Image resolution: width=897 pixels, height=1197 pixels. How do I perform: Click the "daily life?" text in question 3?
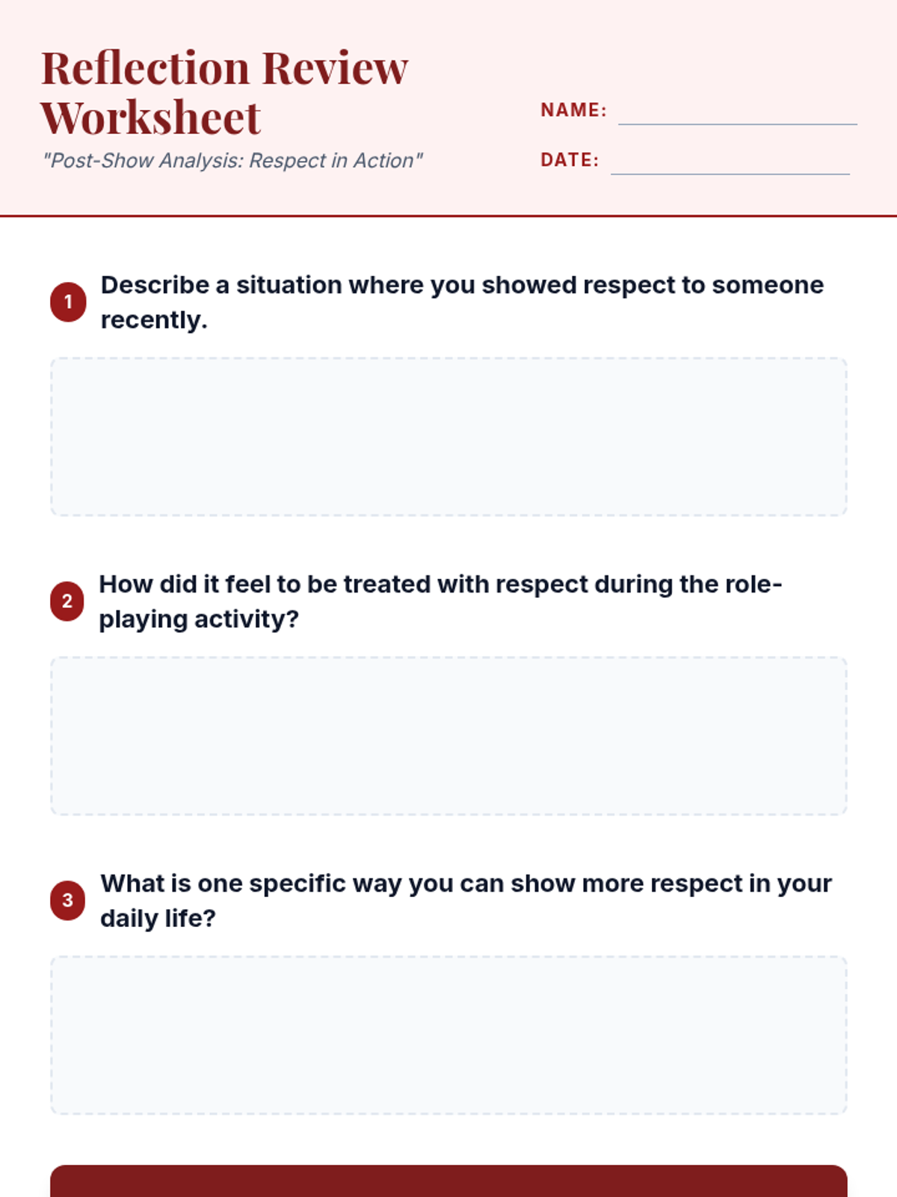158,919
